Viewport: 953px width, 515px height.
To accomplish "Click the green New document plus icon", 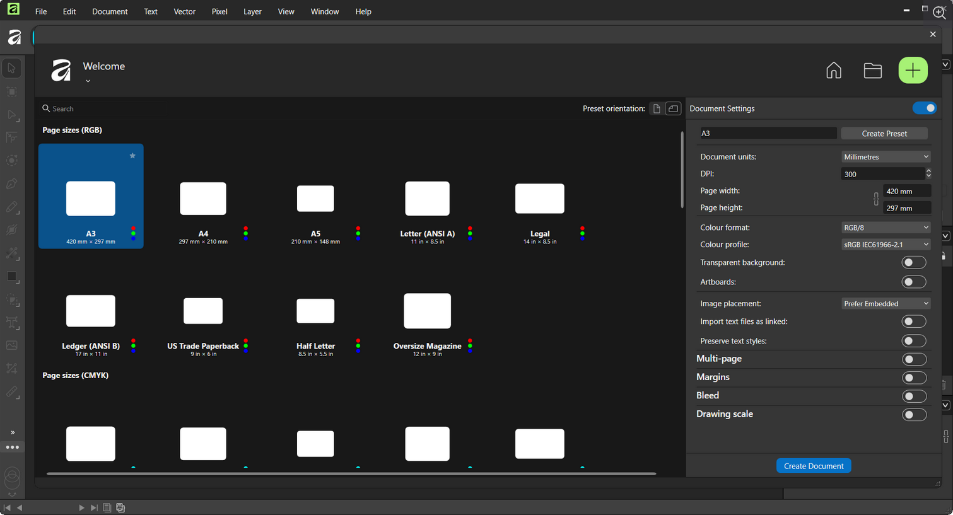I will point(913,71).
